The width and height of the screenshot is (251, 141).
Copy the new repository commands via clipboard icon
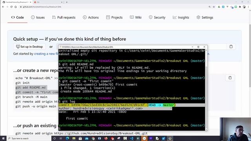[x=230, y=78]
